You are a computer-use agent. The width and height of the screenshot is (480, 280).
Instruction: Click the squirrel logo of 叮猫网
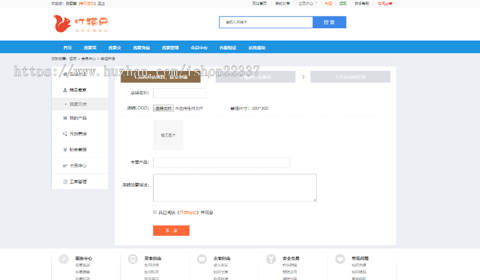pyautogui.click(x=62, y=23)
